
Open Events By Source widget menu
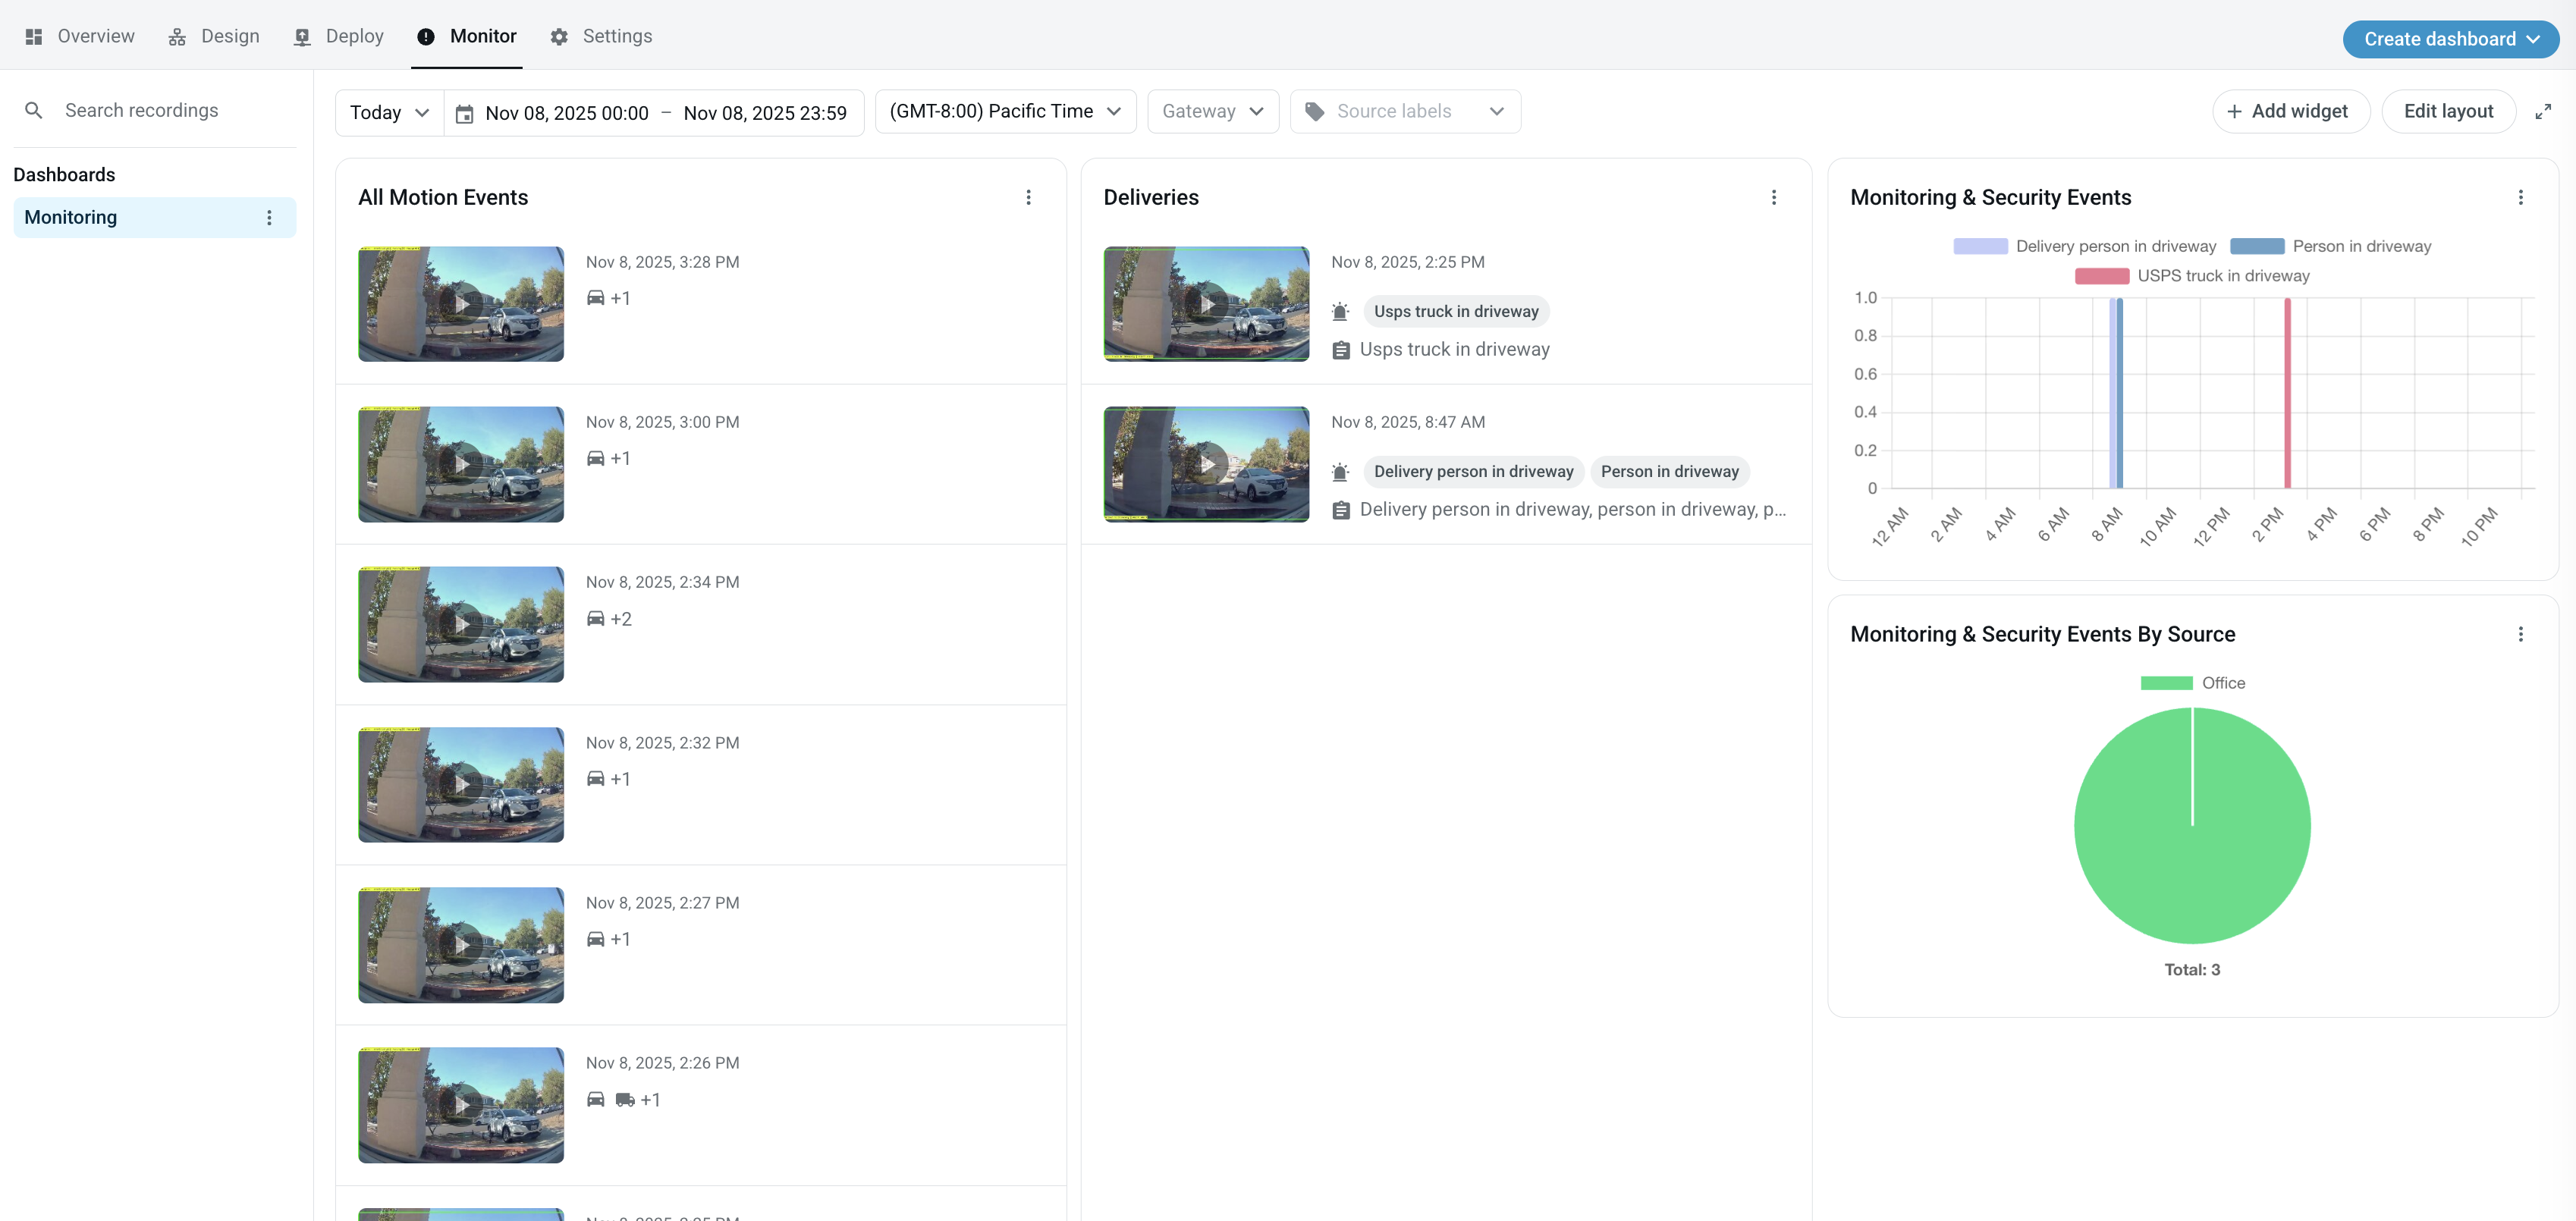pos(2520,634)
